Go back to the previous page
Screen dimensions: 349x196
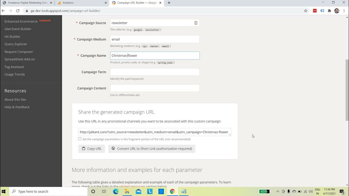coord(3,11)
